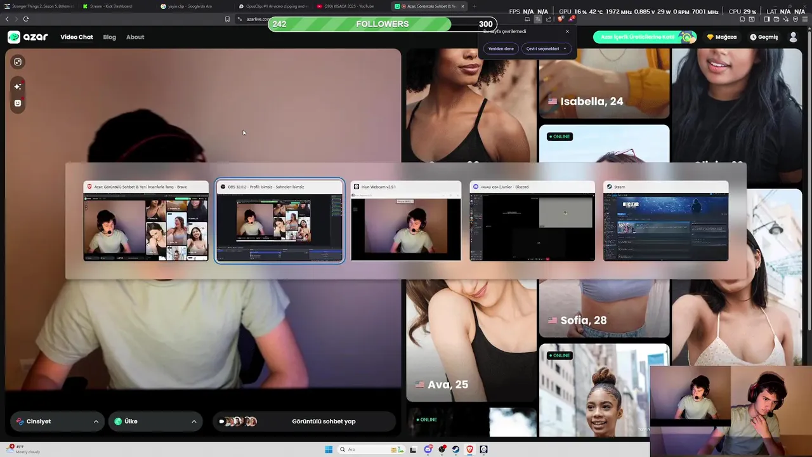Click the browser back arrow
This screenshot has width=812, height=457.
pyautogui.click(x=7, y=19)
